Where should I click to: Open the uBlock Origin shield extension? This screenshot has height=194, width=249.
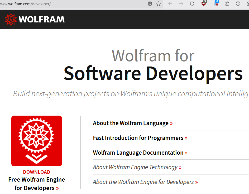(x=204, y=3)
